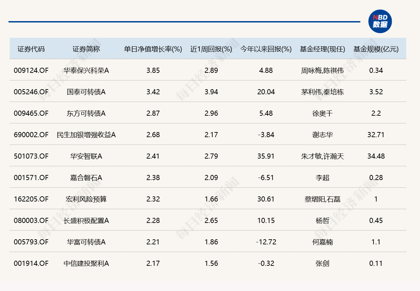Click fund manager 谢志华
The width and height of the screenshot is (420, 291).
(322, 135)
